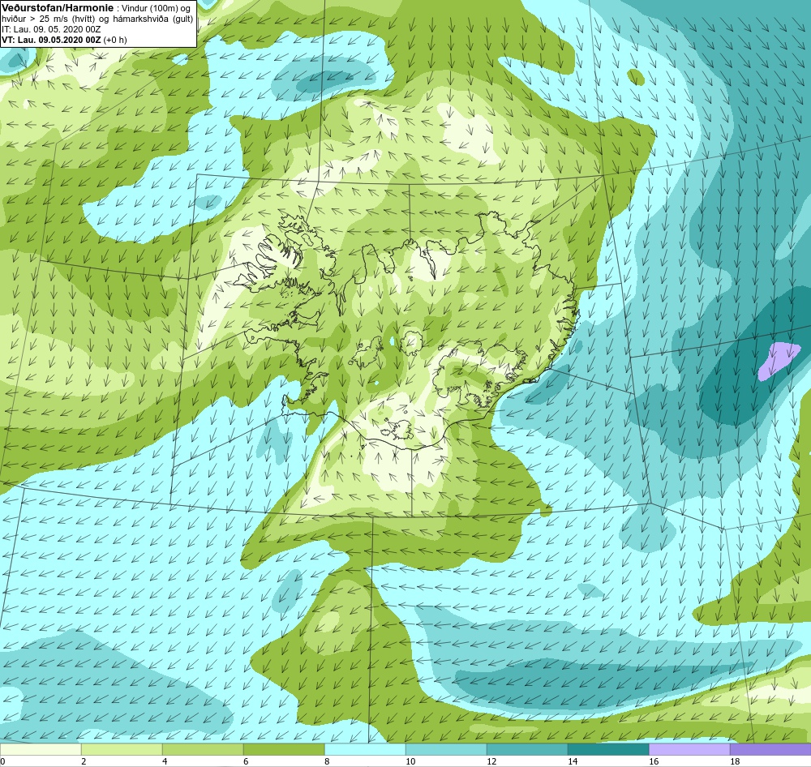This screenshot has width=811, height=767.
Task: Click the light cyan 8–10 legend swatch
Action: [x=365, y=749]
